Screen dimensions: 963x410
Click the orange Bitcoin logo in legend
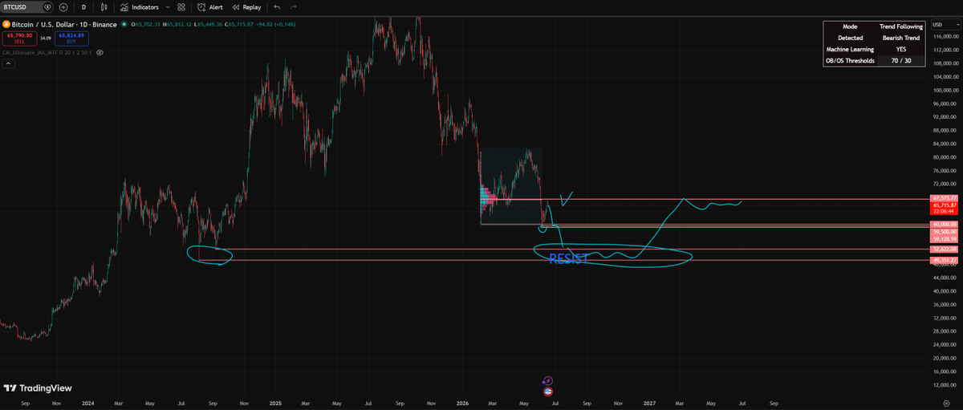(x=7, y=25)
